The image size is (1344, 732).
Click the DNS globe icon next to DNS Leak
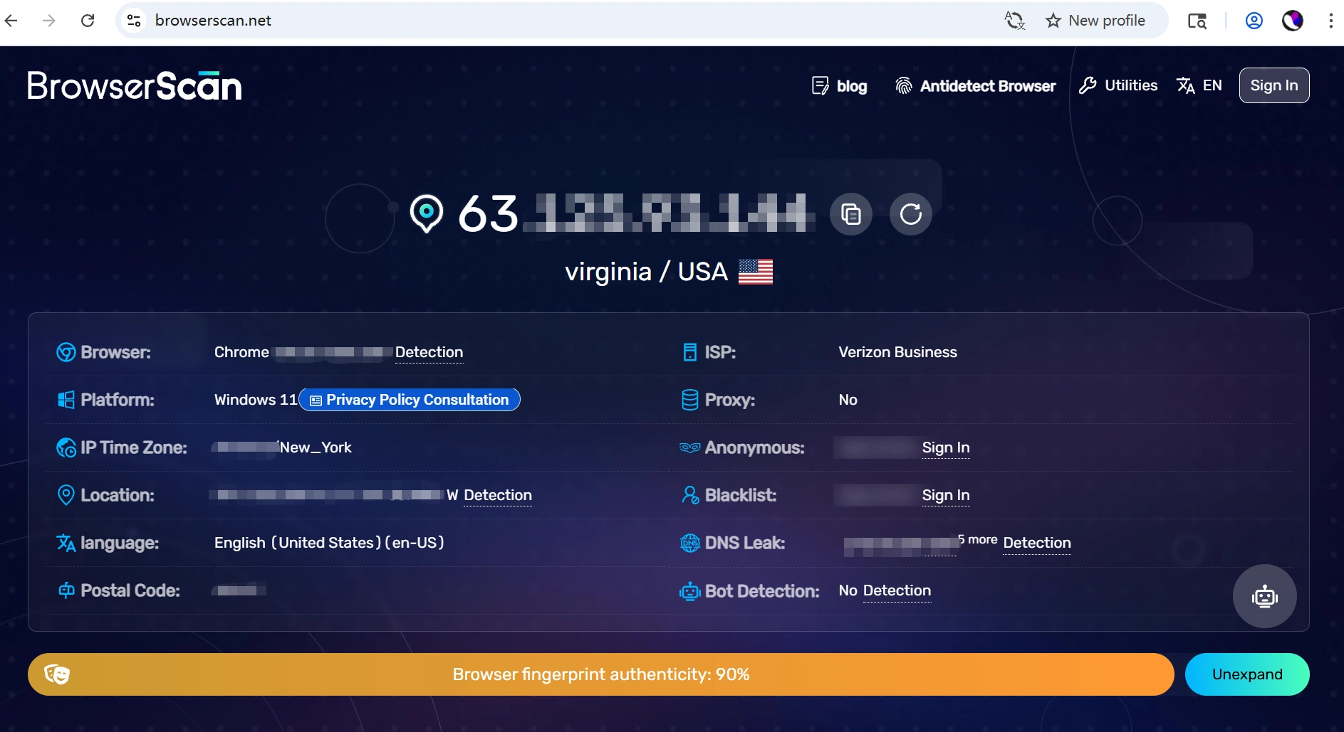pos(690,543)
